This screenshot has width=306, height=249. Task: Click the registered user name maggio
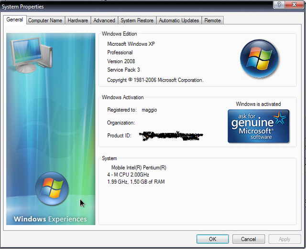149,110
